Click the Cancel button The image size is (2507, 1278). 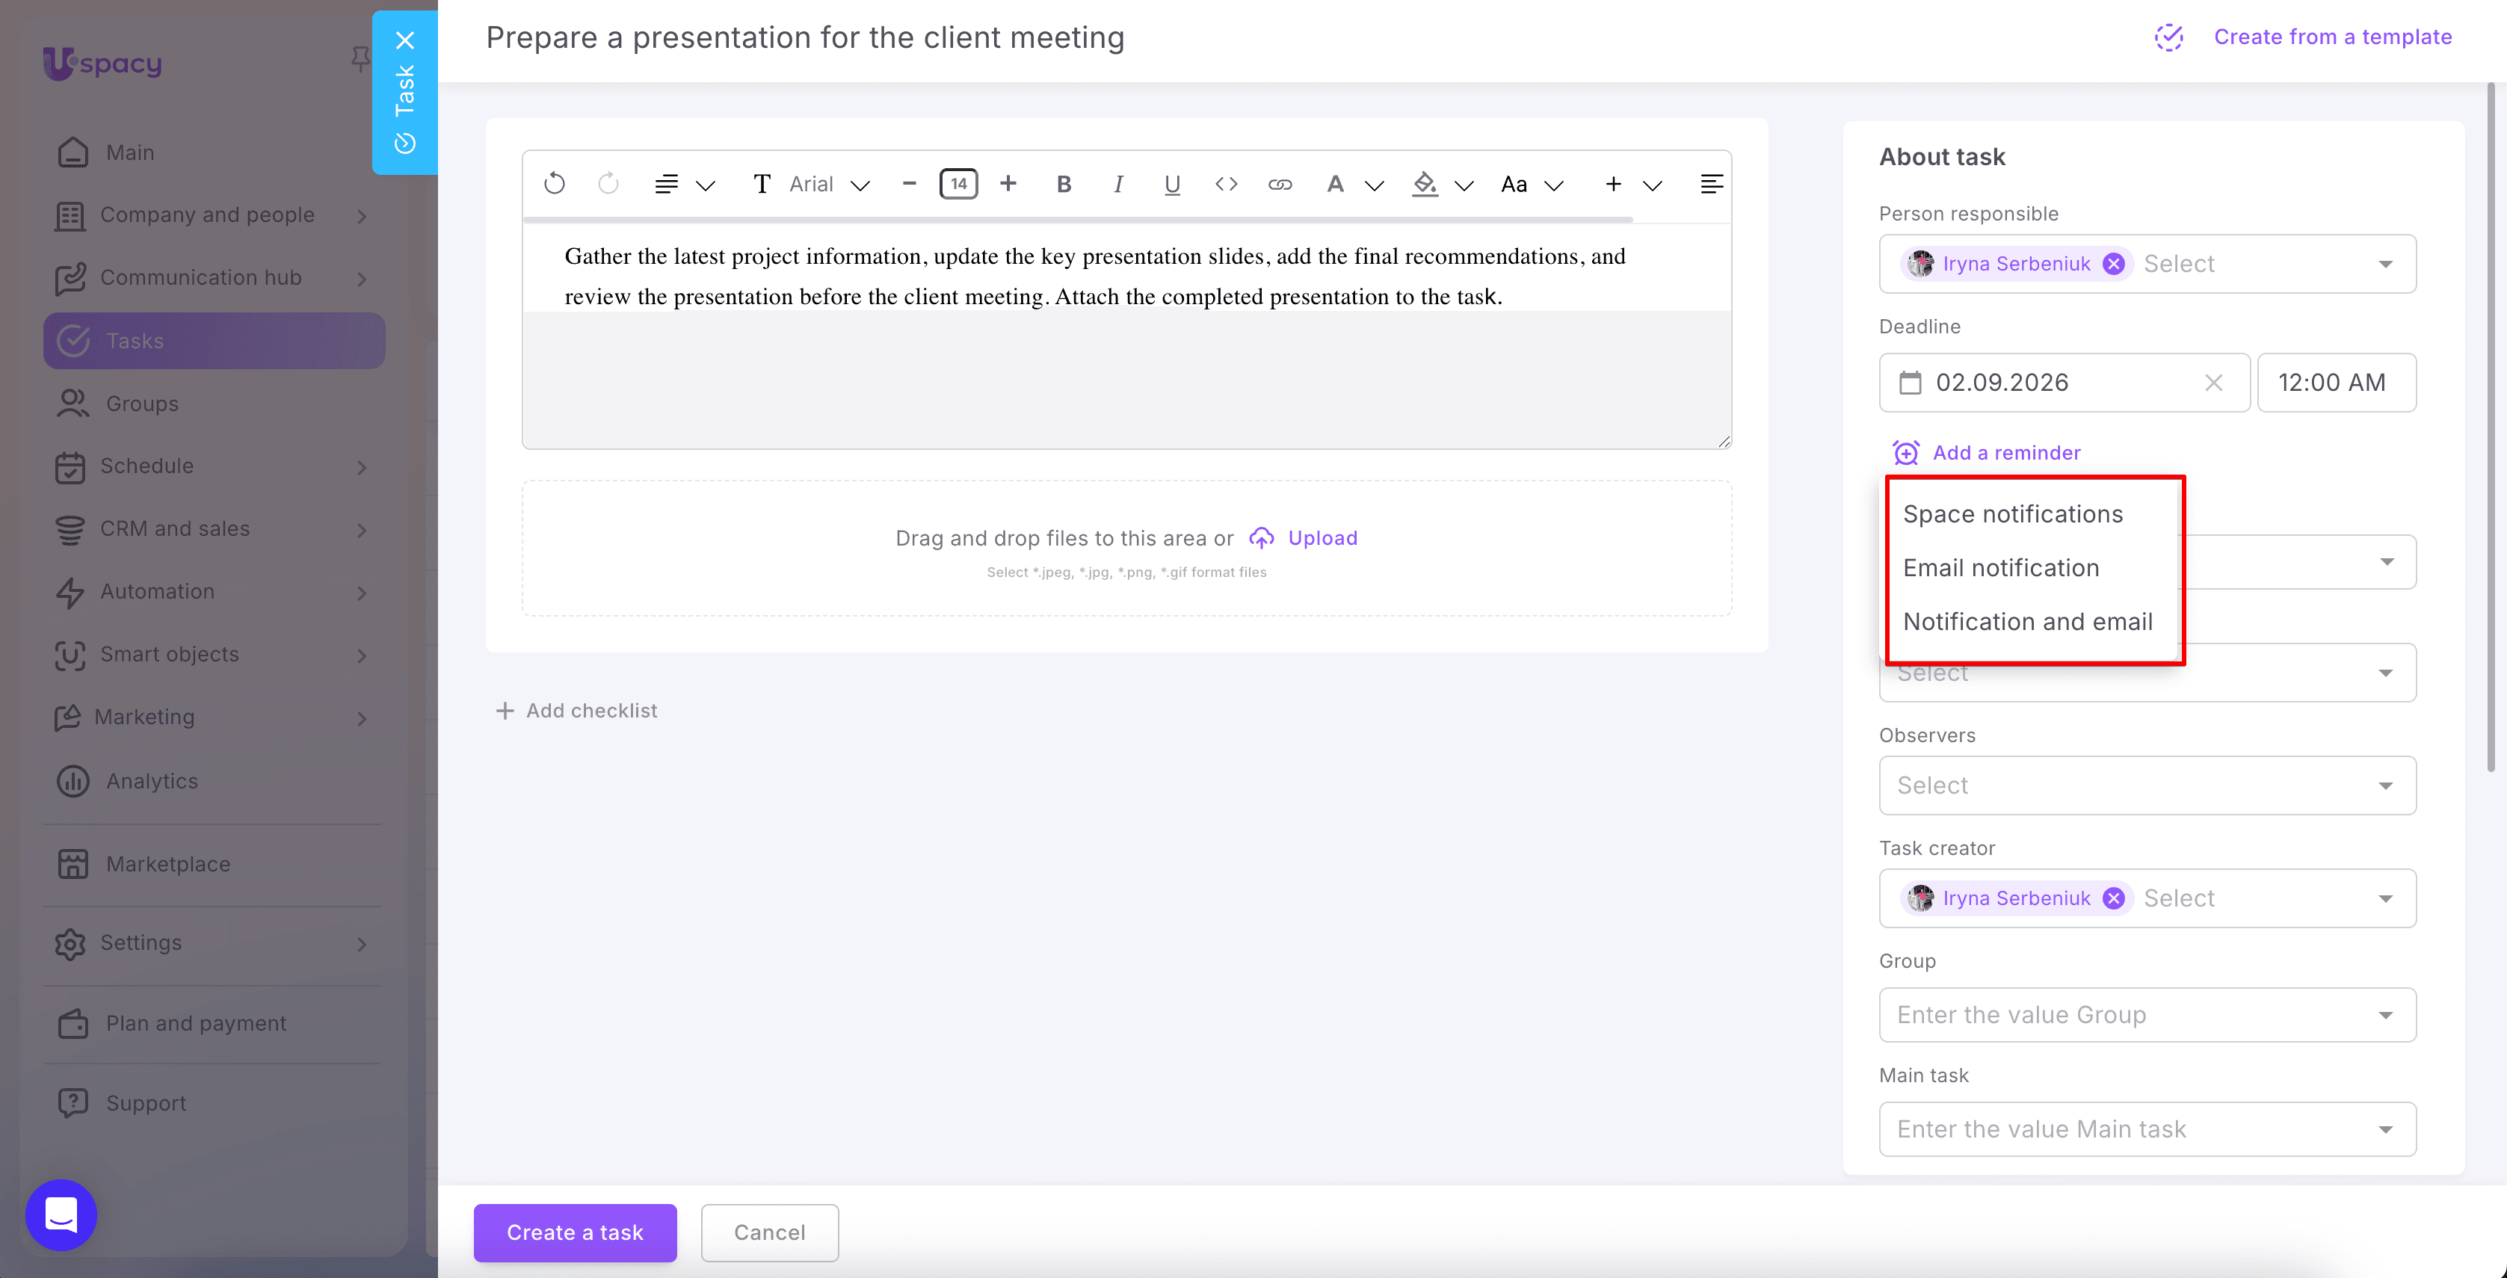770,1232
